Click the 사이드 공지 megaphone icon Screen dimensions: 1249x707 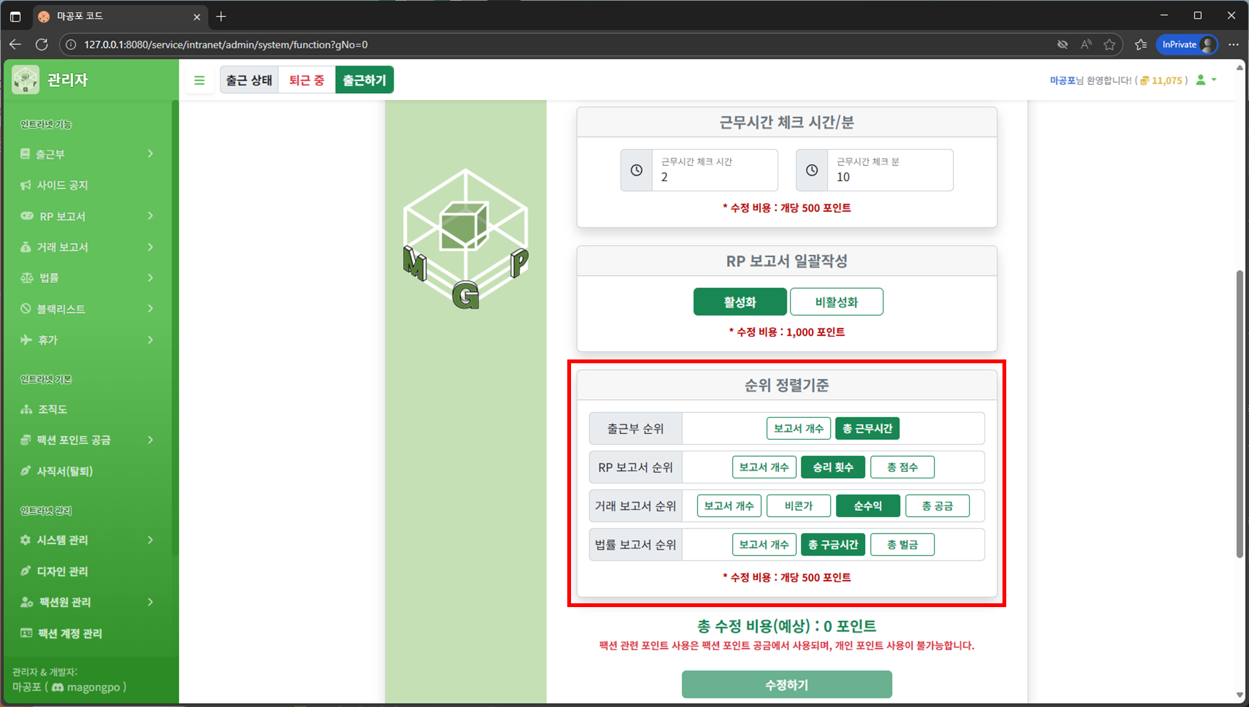(26, 185)
